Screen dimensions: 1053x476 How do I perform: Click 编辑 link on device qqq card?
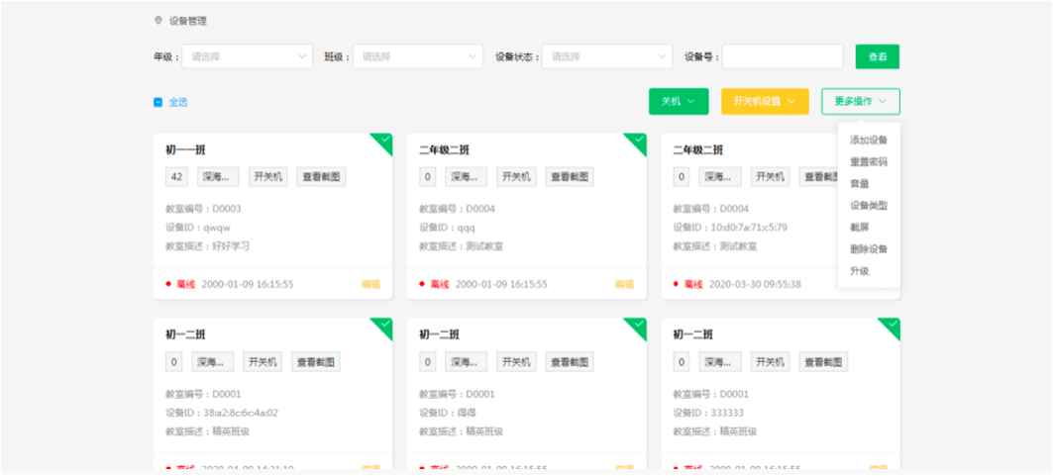click(x=624, y=284)
